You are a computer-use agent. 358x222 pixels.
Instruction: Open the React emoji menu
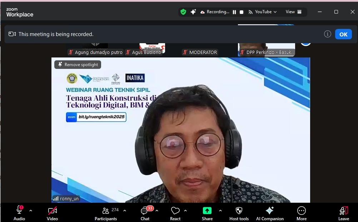175,212
